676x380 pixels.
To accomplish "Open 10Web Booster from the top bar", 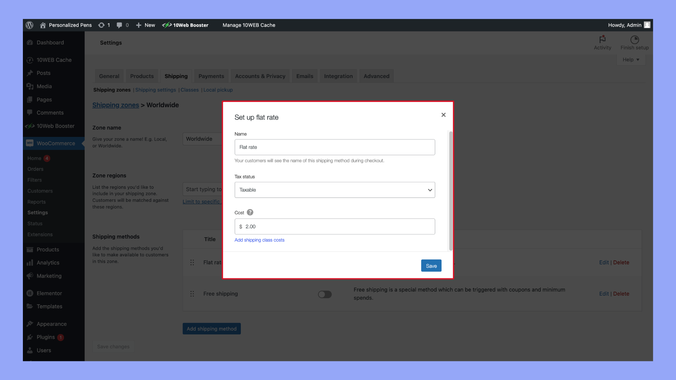I will tap(186, 25).
